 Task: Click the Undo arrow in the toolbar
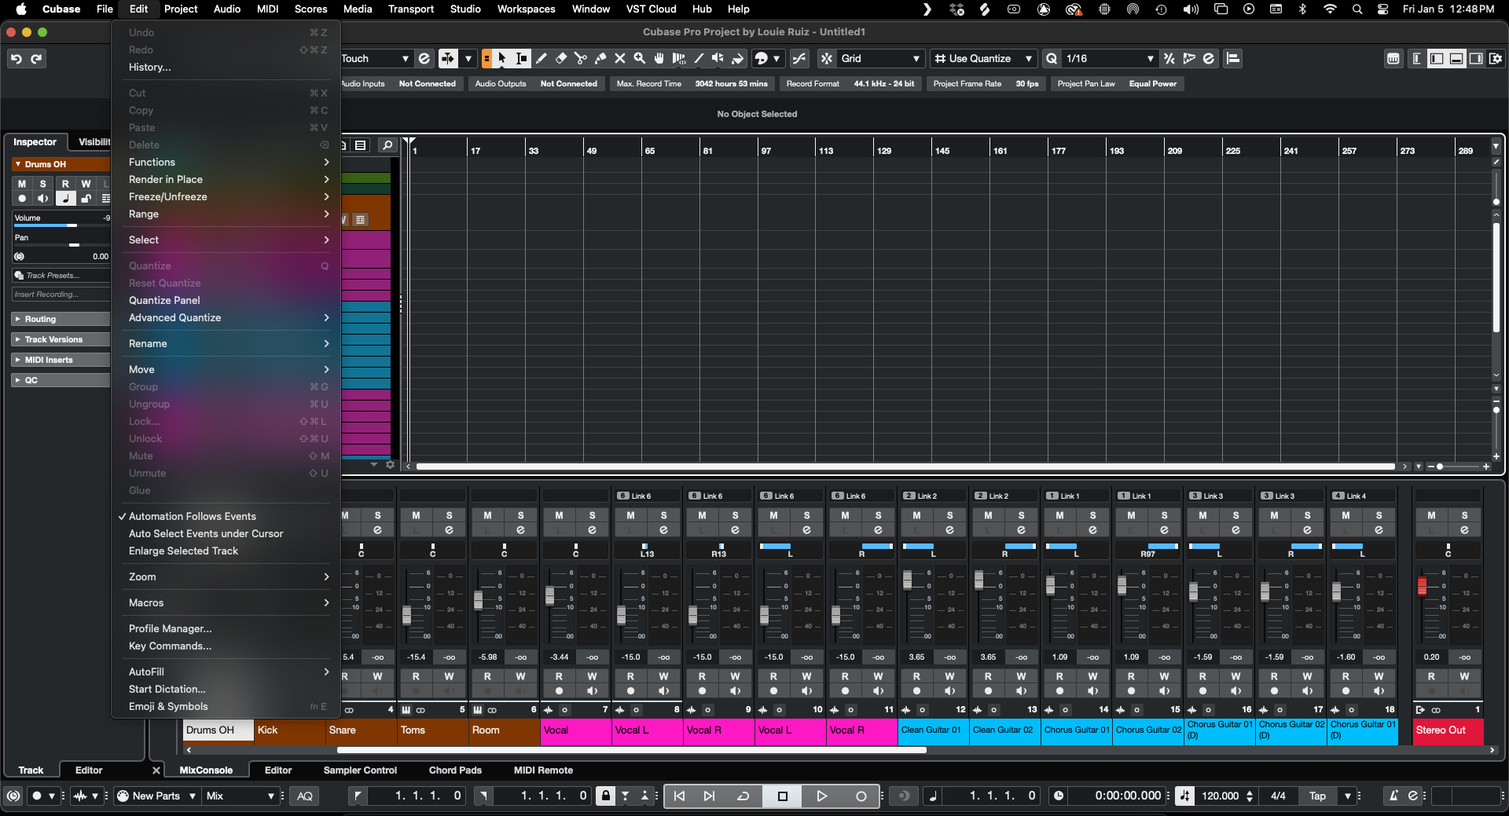[x=17, y=59]
